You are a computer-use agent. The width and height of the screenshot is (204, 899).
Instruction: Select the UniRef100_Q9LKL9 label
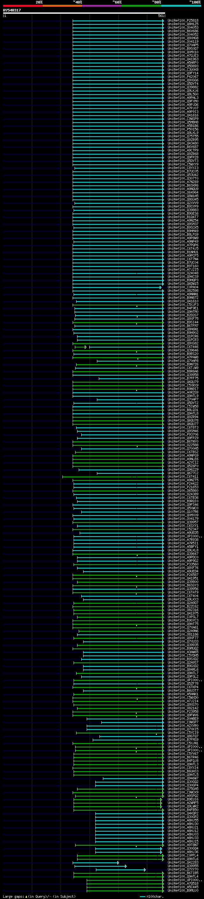click(183, 133)
